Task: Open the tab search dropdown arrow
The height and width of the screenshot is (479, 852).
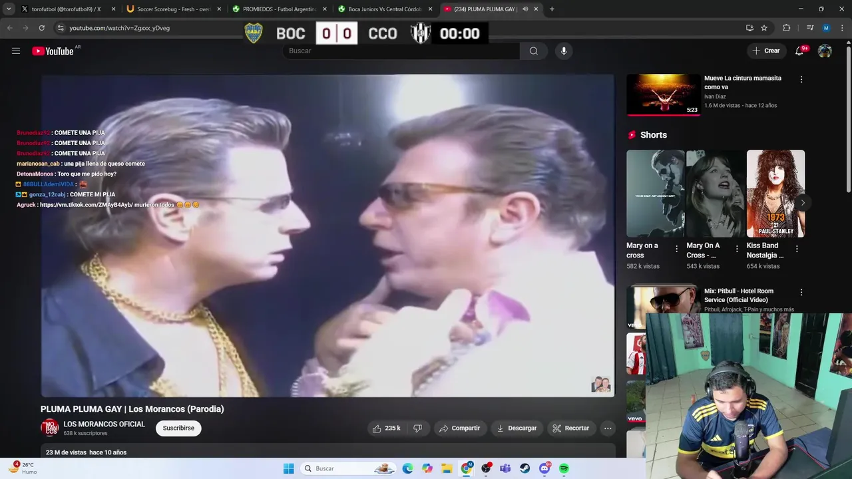Action: pyautogui.click(x=9, y=9)
